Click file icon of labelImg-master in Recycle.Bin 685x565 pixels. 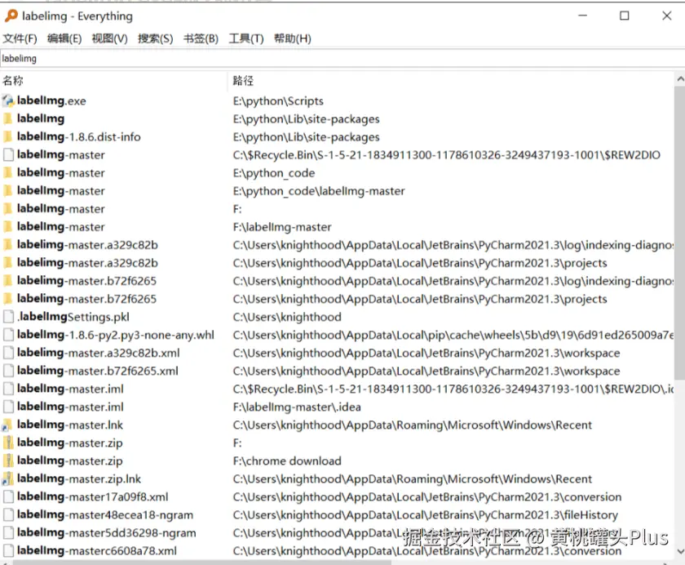tap(8, 155)
